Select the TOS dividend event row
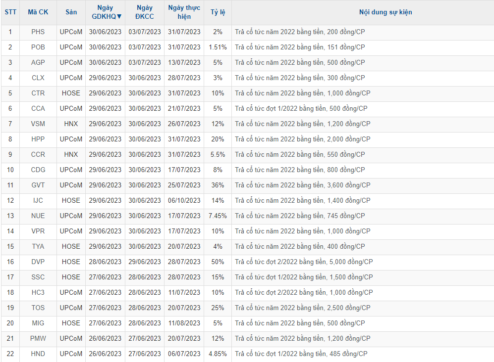Viewport: 494px width, 362px height. point(302,308)
